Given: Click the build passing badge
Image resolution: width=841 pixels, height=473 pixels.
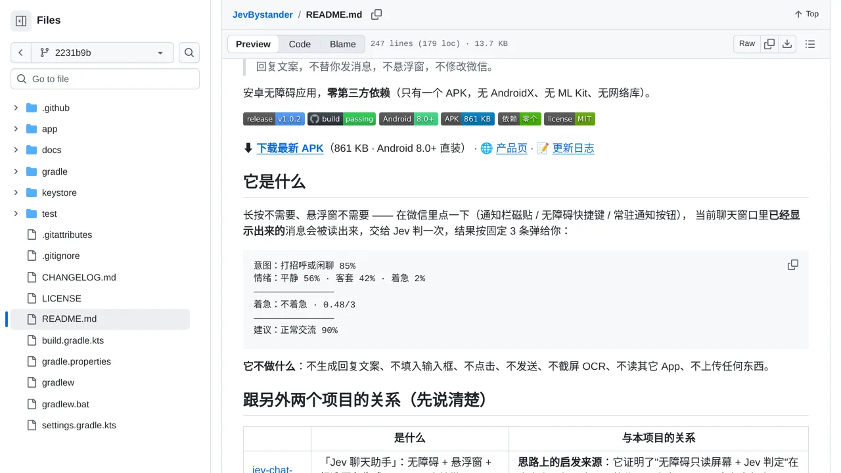Looking at the screenshot, I should pos(342,119).
